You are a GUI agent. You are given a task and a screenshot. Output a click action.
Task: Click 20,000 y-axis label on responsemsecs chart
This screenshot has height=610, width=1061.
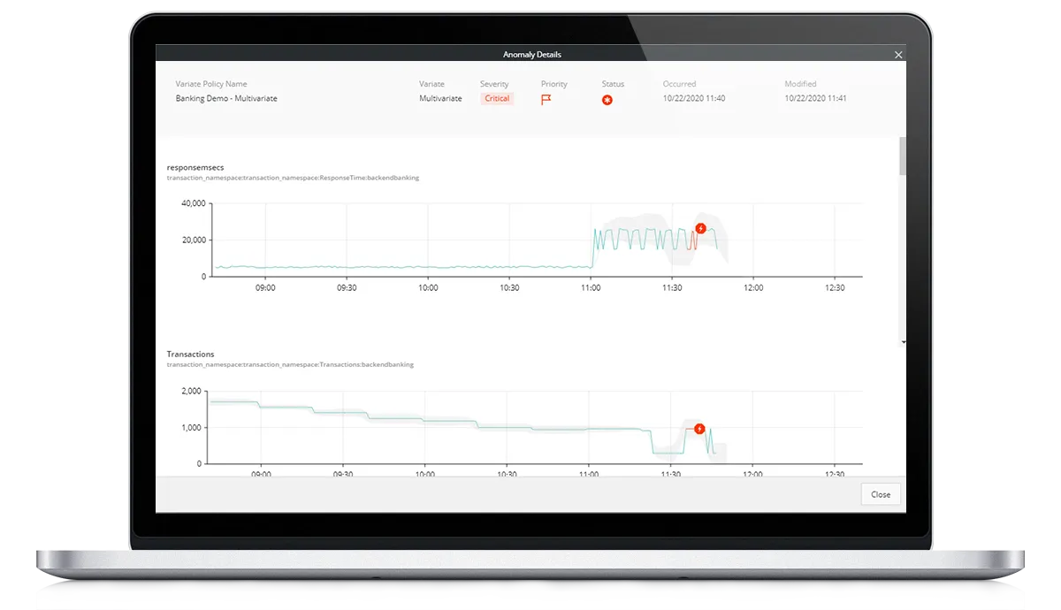click(192, 240)
